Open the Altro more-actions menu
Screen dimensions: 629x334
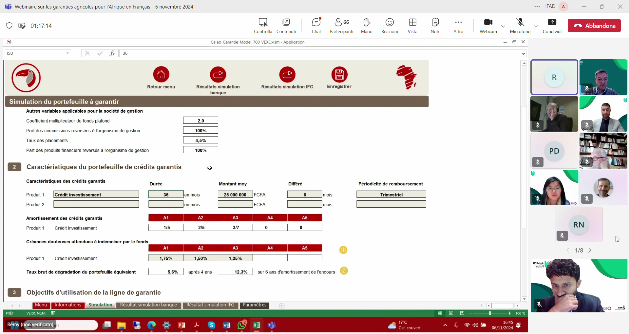pyautogui.click(x=458, y=26)
